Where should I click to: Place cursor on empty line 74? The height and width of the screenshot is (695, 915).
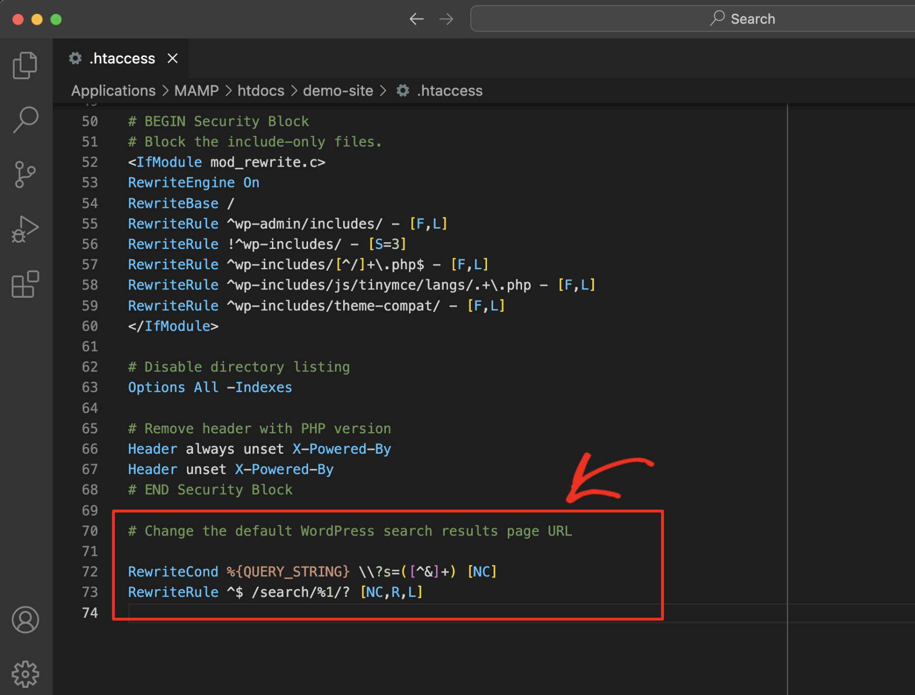coord(457,613)
